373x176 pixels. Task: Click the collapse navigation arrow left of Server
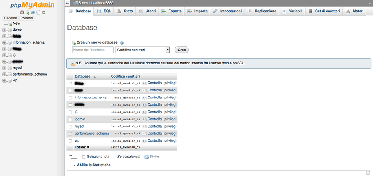point(68,3)
